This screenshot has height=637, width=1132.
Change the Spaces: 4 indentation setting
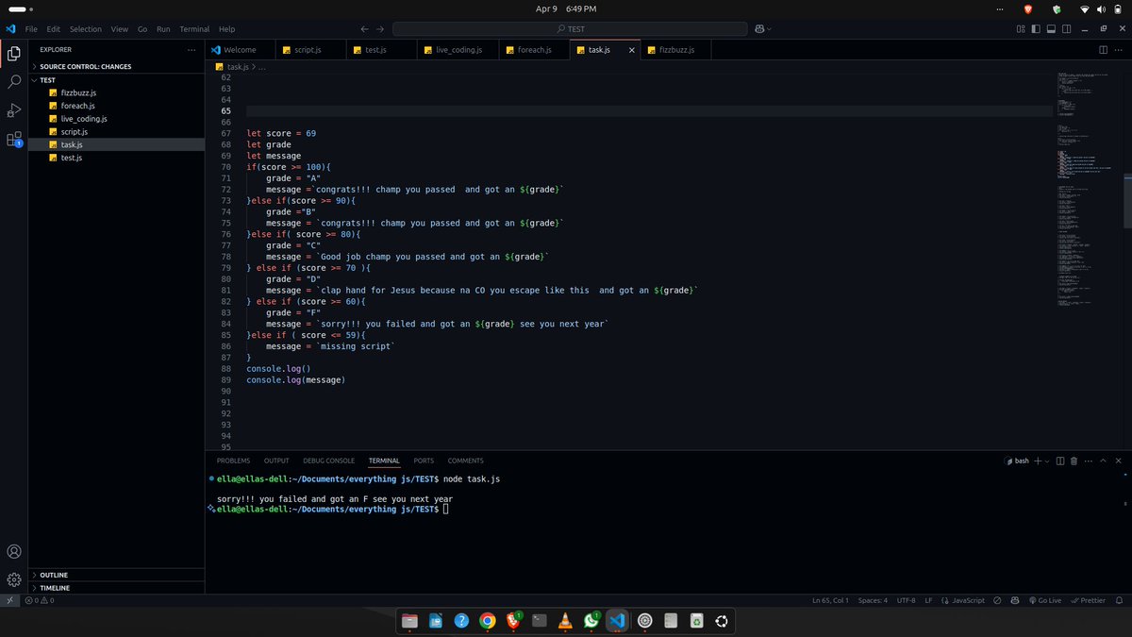pyautogui.click(x=873, y=600)
